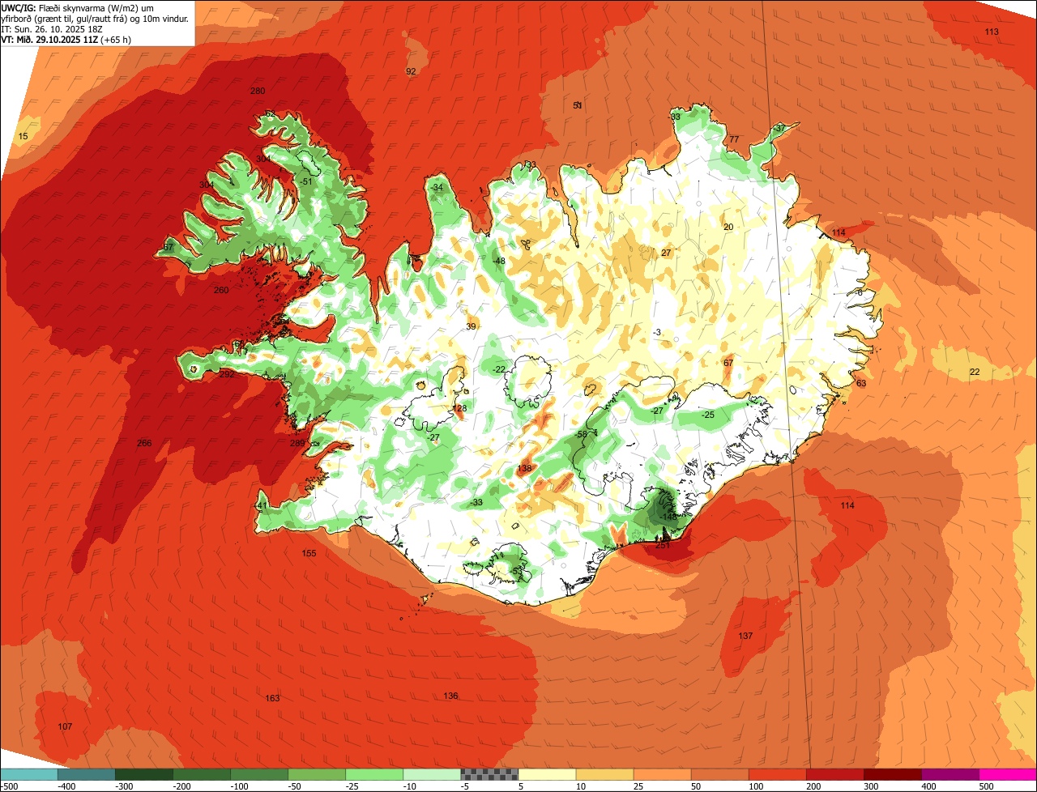
Task: Click the map value 77
Action: (x=734, y=139)
